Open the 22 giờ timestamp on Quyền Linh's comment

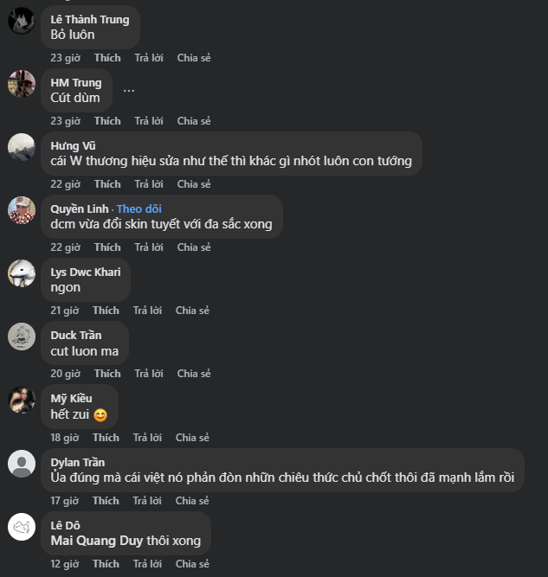point(65,247)
